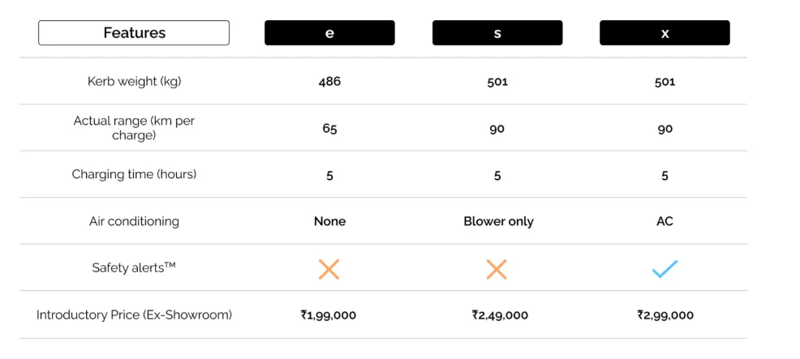Click the Air conditioning row label

(134, 221)
